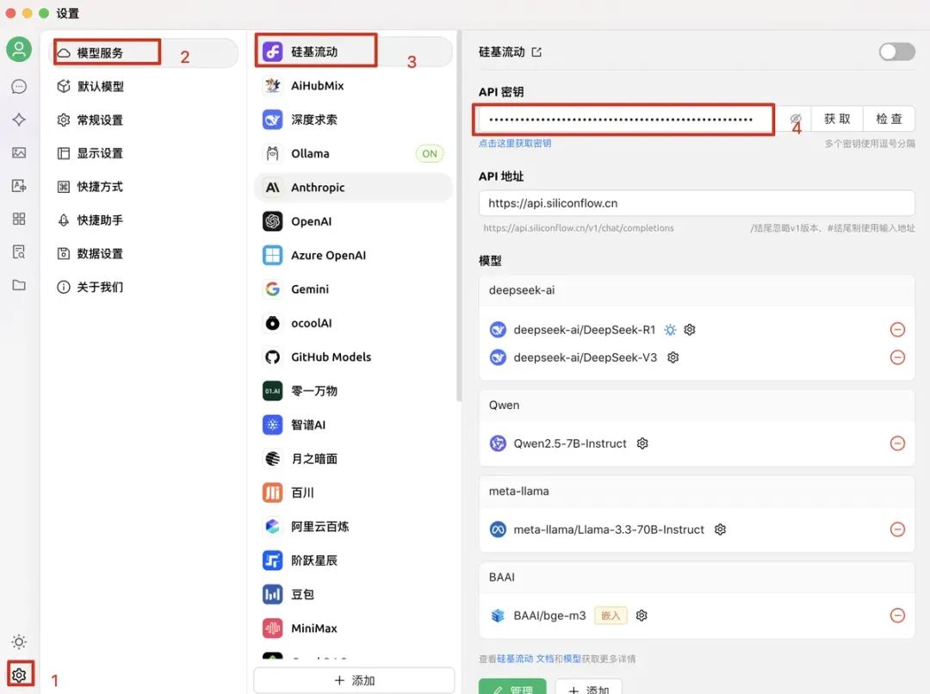Focus the API 地址 input field
Image resolution: width=930 pixels, height=694 pixels.
coord(697,203)
